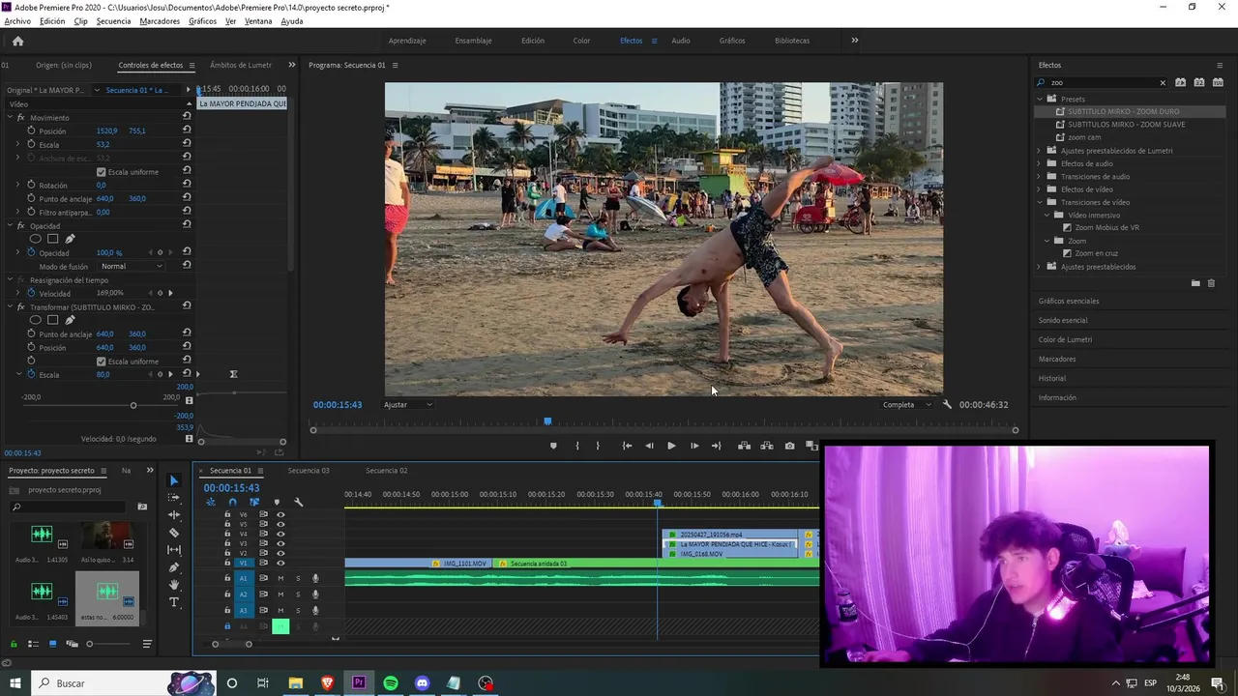Open Spotify from the Windows taskbar
This screenshot has height=696, width=1238.
[x=391, y=683]
